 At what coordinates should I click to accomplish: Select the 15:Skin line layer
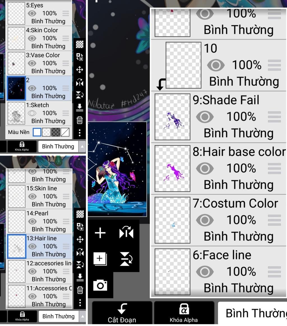click(39, 197)
